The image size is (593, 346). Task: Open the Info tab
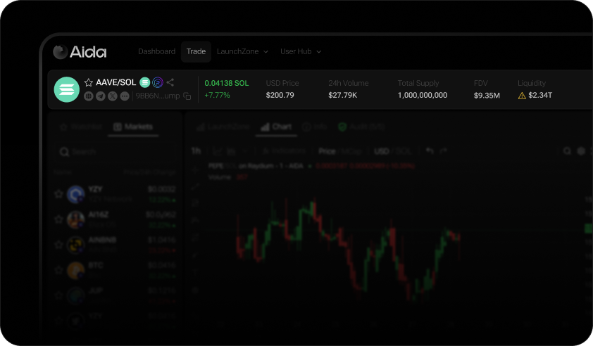click(x=314, y=127)
